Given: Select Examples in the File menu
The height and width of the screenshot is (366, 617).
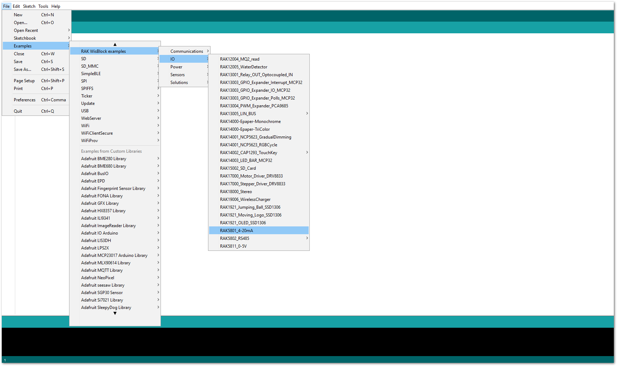Looking at the screenshot, I should pos(37,46).
